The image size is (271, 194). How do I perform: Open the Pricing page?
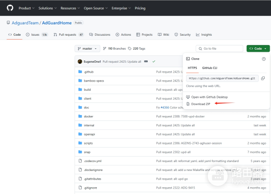point(140,8)
